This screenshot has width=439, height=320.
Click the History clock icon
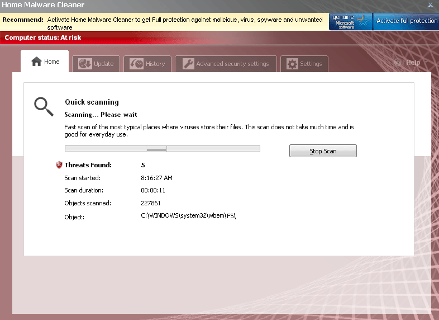(136, 64)
